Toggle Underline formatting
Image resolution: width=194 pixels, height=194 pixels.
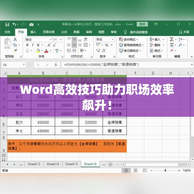[38, 45]
